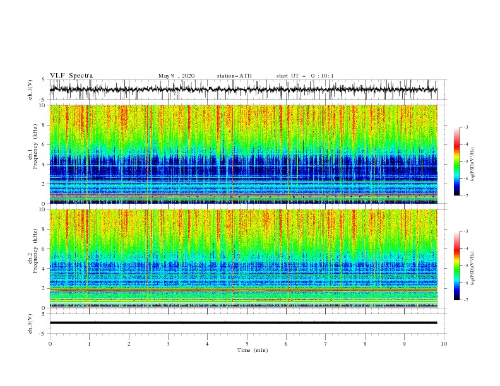Click time axis tick label "2"
Screen dimensions: 500x386
tap(129, 344)
